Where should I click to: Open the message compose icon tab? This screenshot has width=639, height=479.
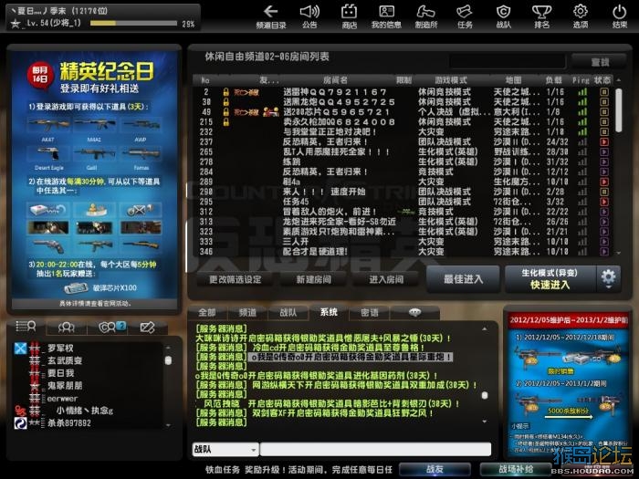pyautogui.click(x=147, y=327)
